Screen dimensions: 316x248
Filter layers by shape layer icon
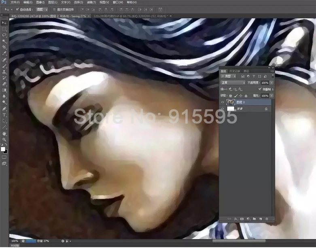(260, 76)
